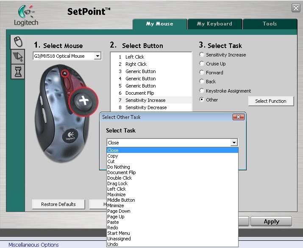The height and width of the screenshot is (248, 303).
Task: Select Keystroke Assignment radio option
Action: point(202,90)
